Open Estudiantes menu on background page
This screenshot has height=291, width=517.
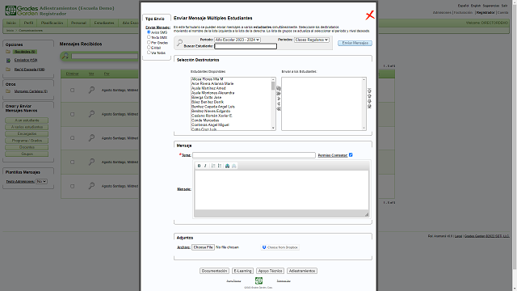tap(104, 23)
